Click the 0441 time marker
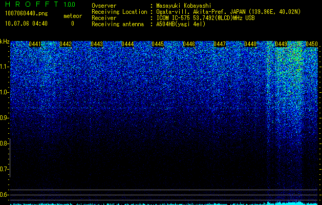This screenshot has width=322, height=205. coord(35,44)
